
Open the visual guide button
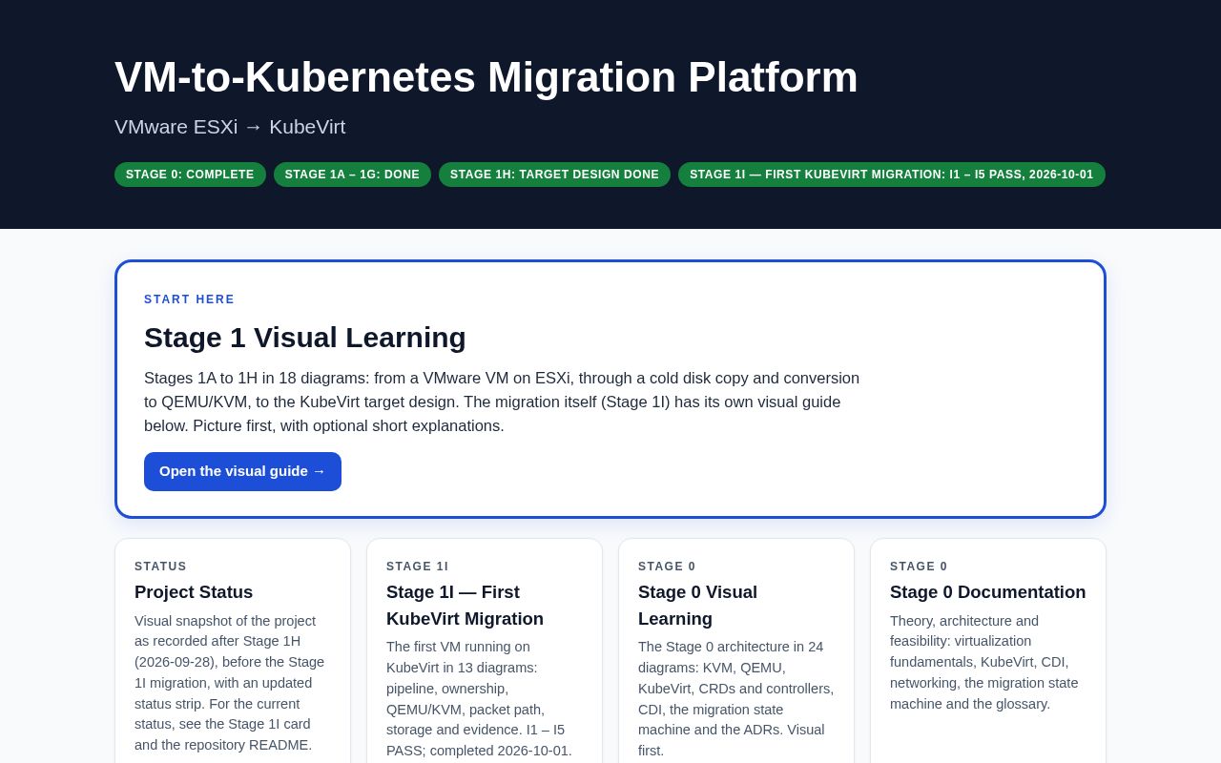click(x=242, y=471)
